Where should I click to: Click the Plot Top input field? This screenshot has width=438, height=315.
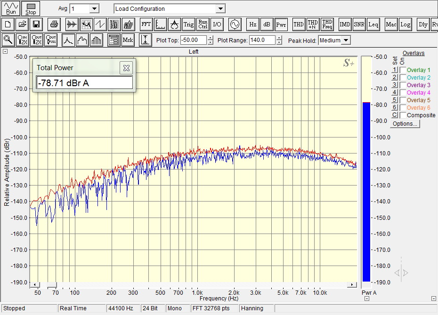[194, 40]
